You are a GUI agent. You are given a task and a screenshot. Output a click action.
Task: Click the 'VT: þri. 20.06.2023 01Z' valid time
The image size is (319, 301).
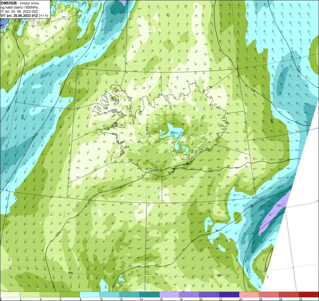[19, 16]
